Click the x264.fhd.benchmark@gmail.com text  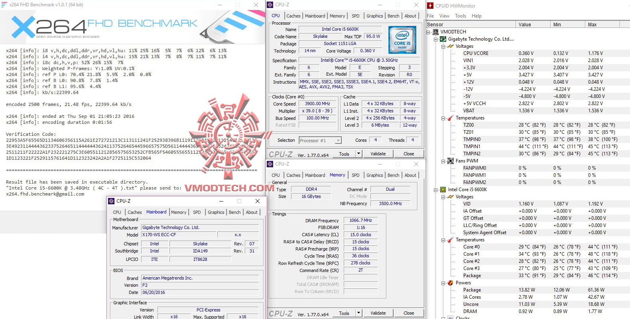45,194
